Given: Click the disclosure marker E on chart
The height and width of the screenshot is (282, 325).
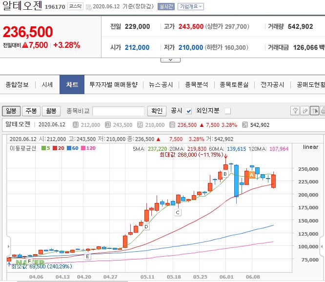Looking at the screenshot, I should pos(87,257).
